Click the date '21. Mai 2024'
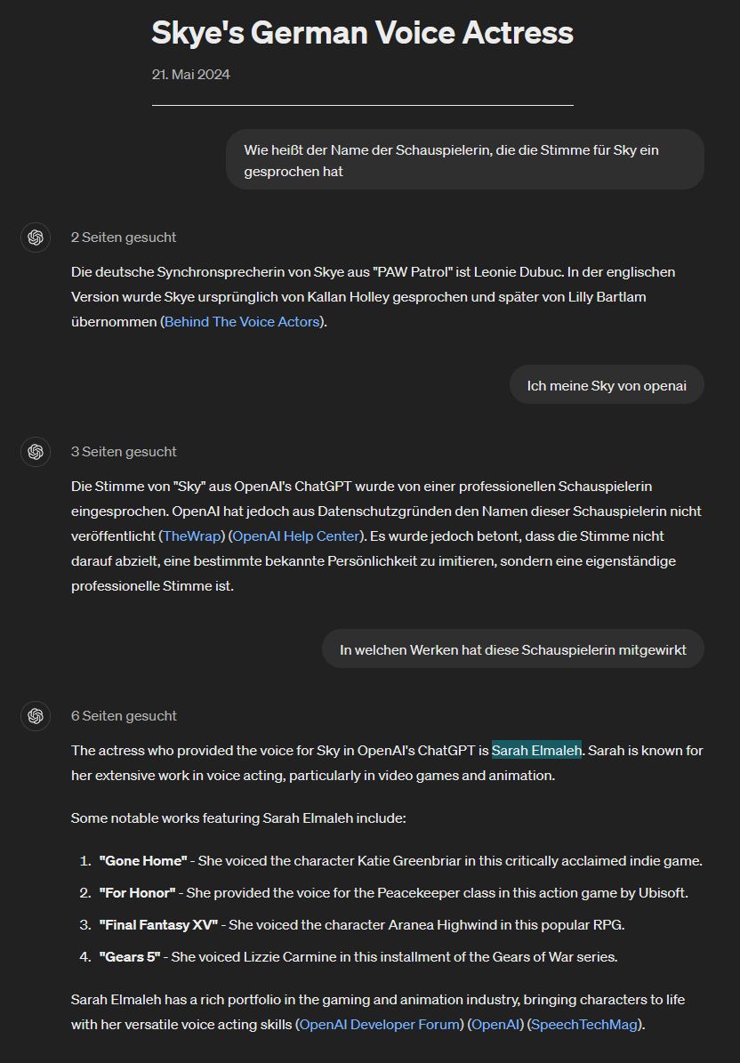 191,75
